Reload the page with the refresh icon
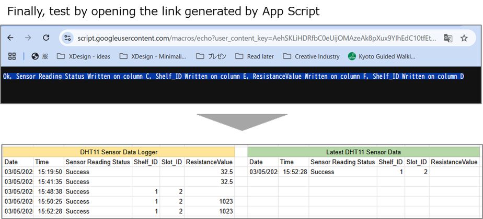The width and height of the screenshot is (483, 219). tap(46, 38)
